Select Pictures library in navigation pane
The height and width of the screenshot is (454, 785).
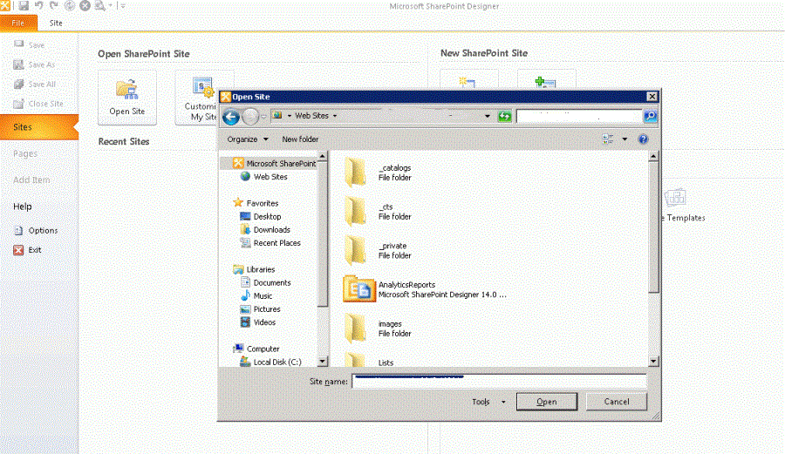point(260,309)
